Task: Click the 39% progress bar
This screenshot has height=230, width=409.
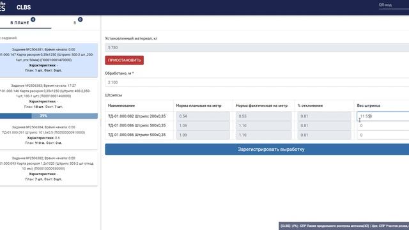Action: [x=49, y=116]
